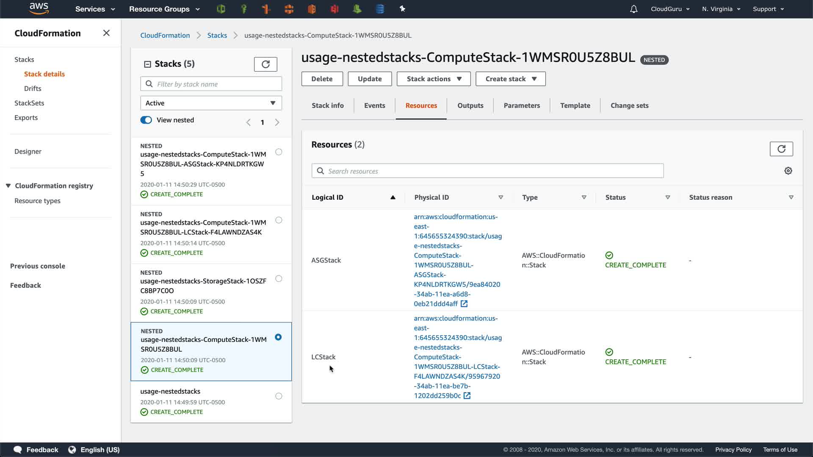Image resolution: width=813 pixels, height=457 pixels.
Task: Toggle the View nested switch
Action: coord(146,120)
